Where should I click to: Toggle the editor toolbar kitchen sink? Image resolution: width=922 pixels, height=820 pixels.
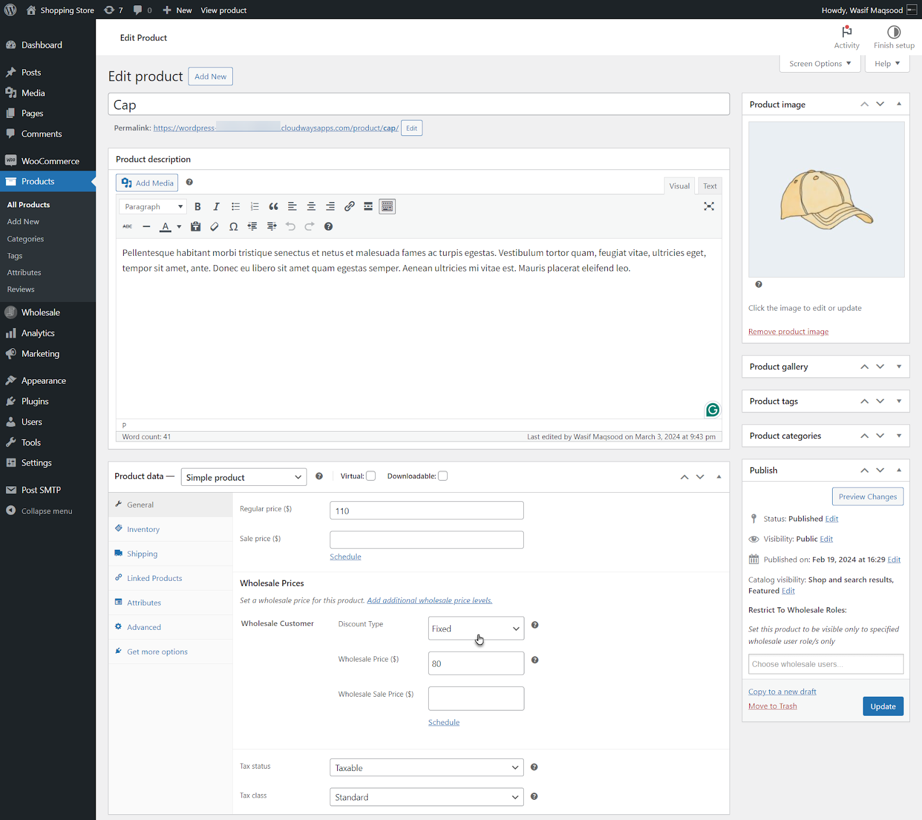(387, 206)
